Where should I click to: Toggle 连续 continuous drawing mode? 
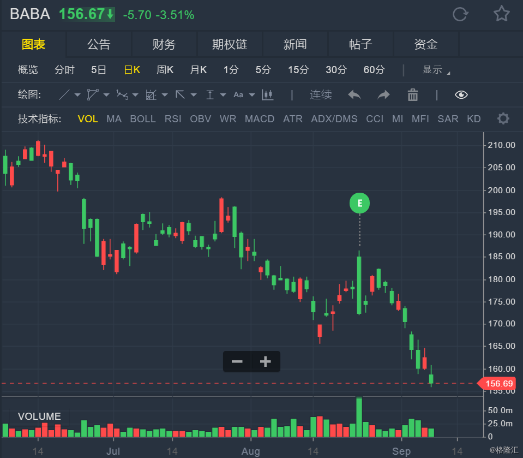pos(321,95)
